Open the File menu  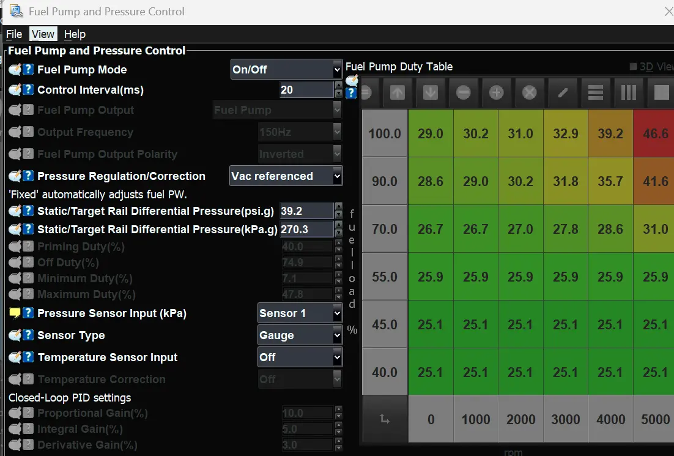pyautogui.click(x=14, y=34)
